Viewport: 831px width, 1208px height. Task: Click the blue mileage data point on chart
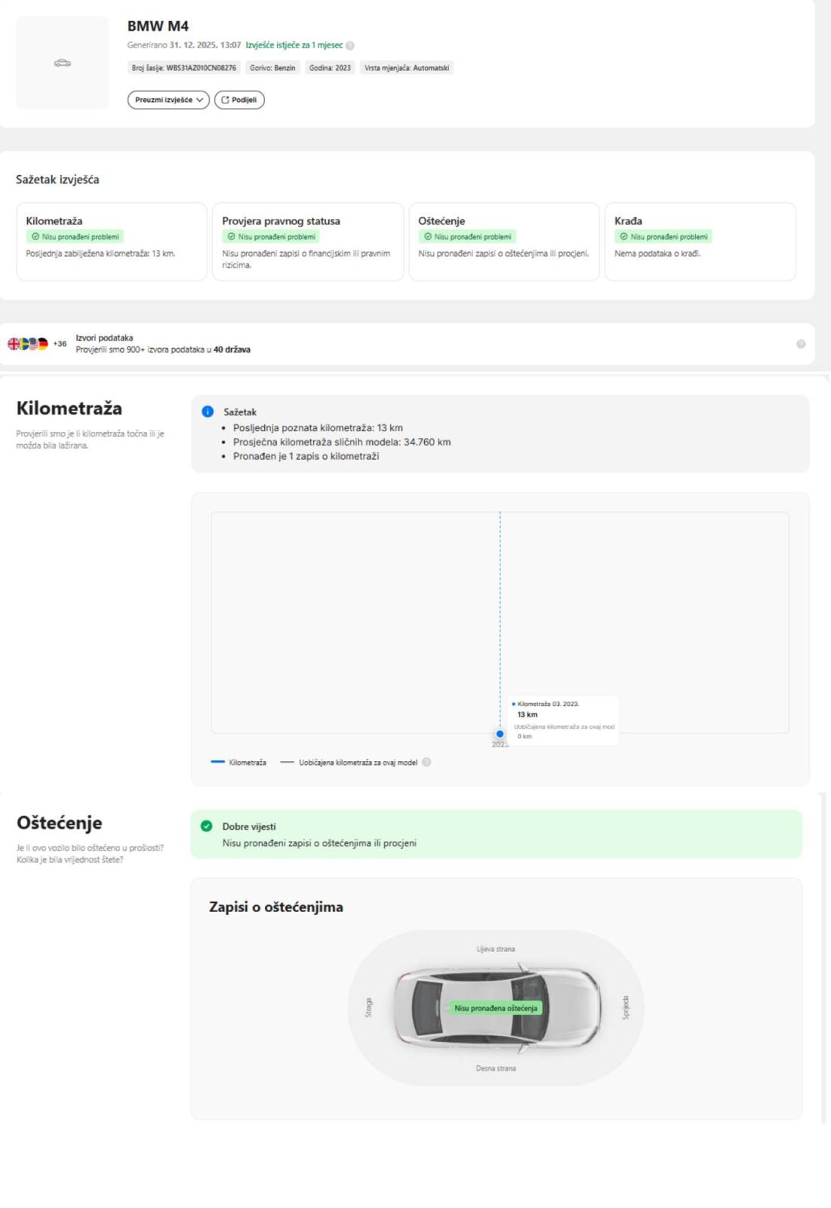point(500,734)
